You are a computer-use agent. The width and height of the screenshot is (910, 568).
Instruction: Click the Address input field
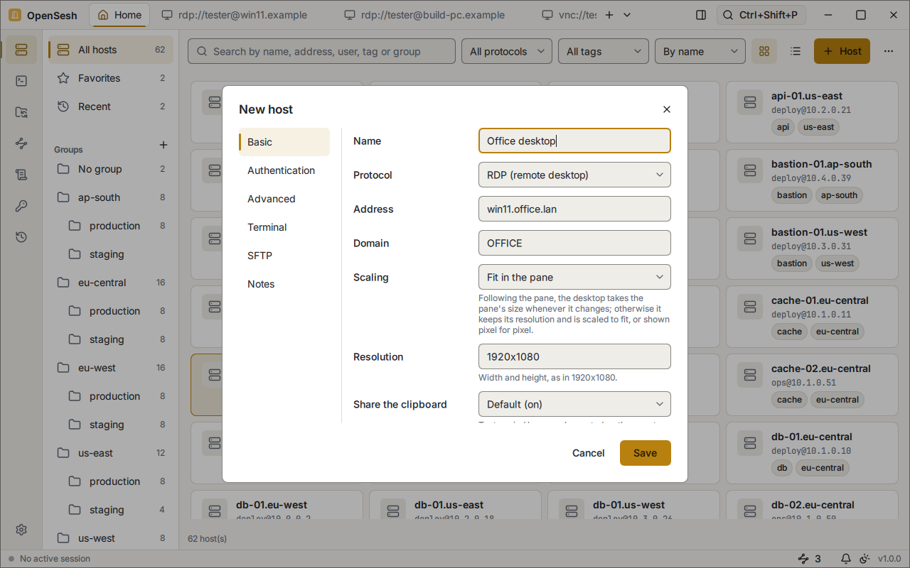[x=574, y=209]
